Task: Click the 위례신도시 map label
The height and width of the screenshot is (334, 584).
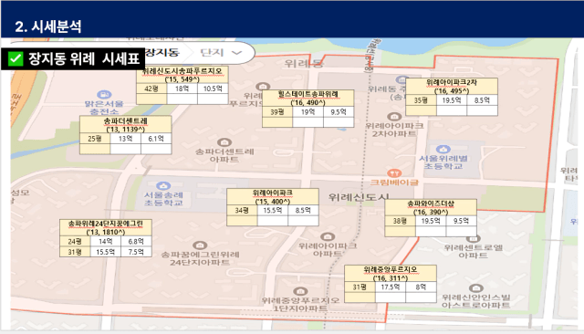Action: (359, 197)
